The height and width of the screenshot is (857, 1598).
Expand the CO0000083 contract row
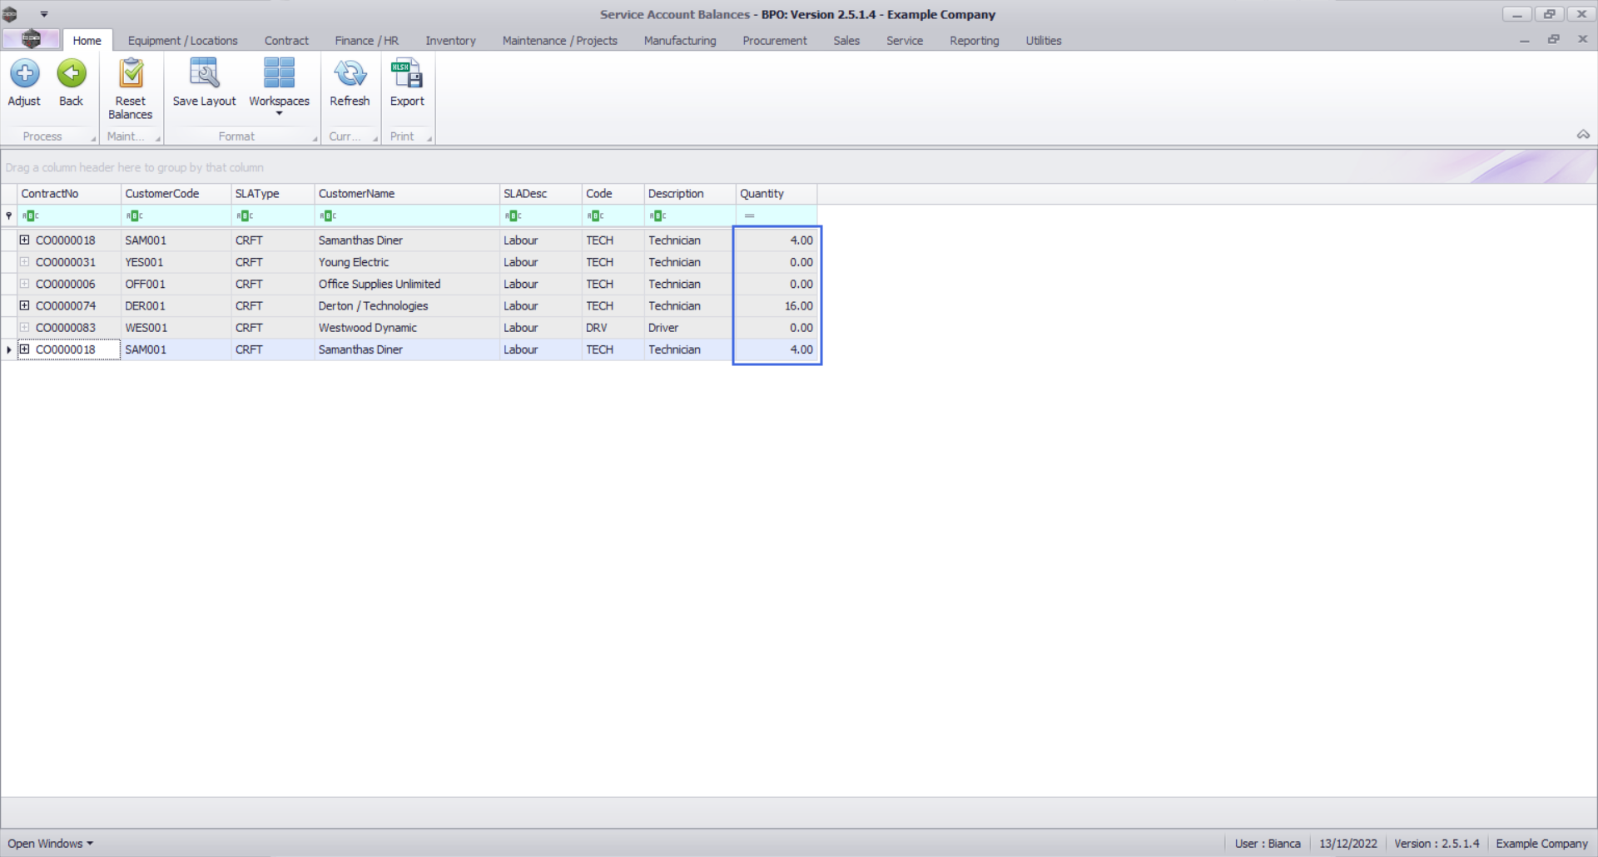[24, 327]
